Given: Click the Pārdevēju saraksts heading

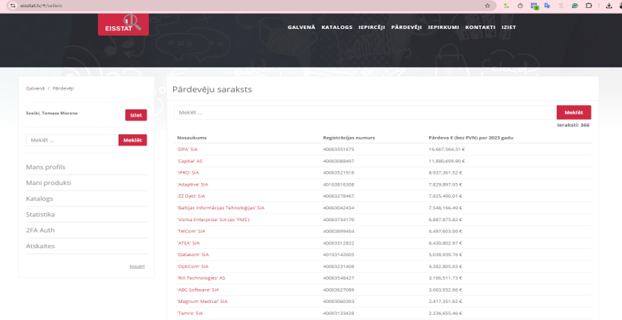Looking at the screenshot, I should coord(212,89).
